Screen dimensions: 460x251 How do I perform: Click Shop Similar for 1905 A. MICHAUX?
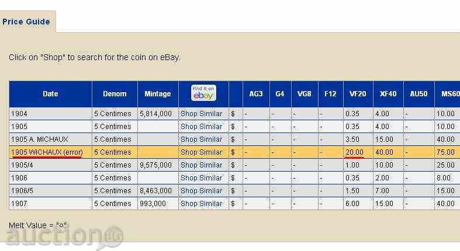coord(201,140)
